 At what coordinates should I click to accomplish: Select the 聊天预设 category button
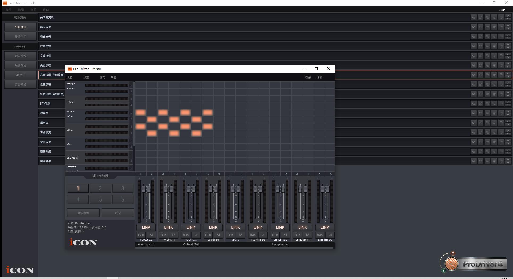pyautogui.click(x=20, y=56)
